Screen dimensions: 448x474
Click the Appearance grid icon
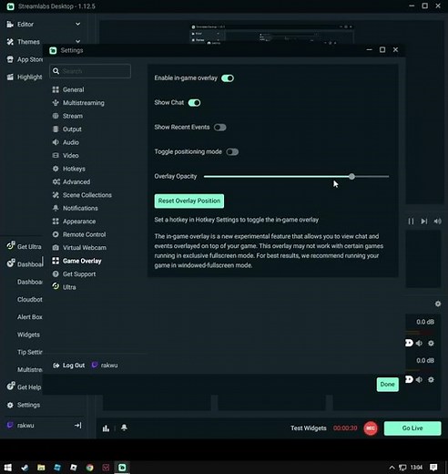point(56,222)
